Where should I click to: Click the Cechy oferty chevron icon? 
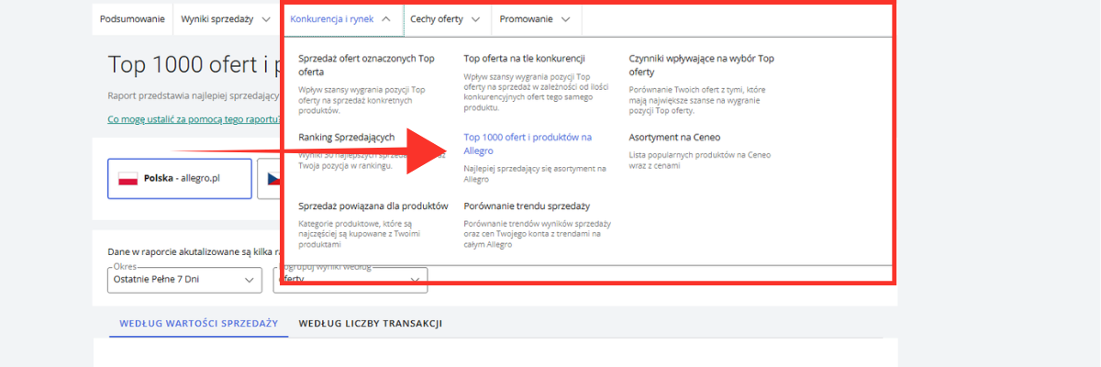[x=476, y=18]
